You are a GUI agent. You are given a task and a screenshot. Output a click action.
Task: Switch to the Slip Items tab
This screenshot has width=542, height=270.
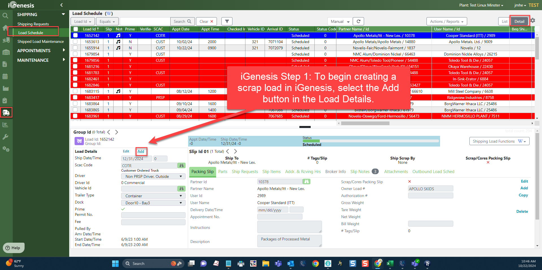click(x=271, y=172)
